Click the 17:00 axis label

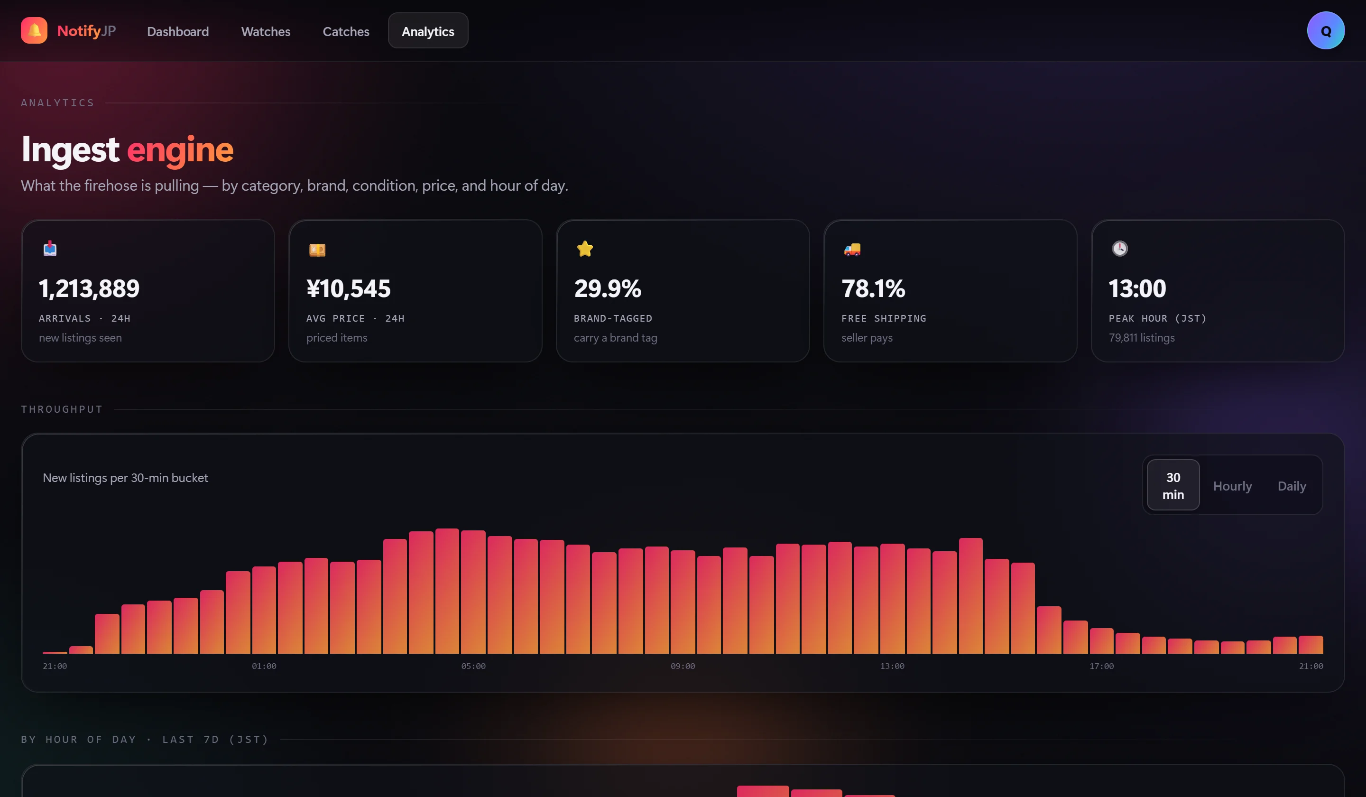coord(1101,666)
